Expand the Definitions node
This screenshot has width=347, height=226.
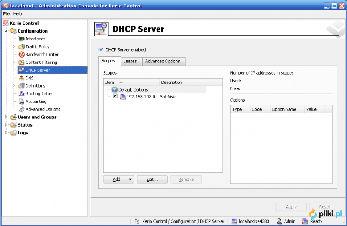click(x=14, y=85)
